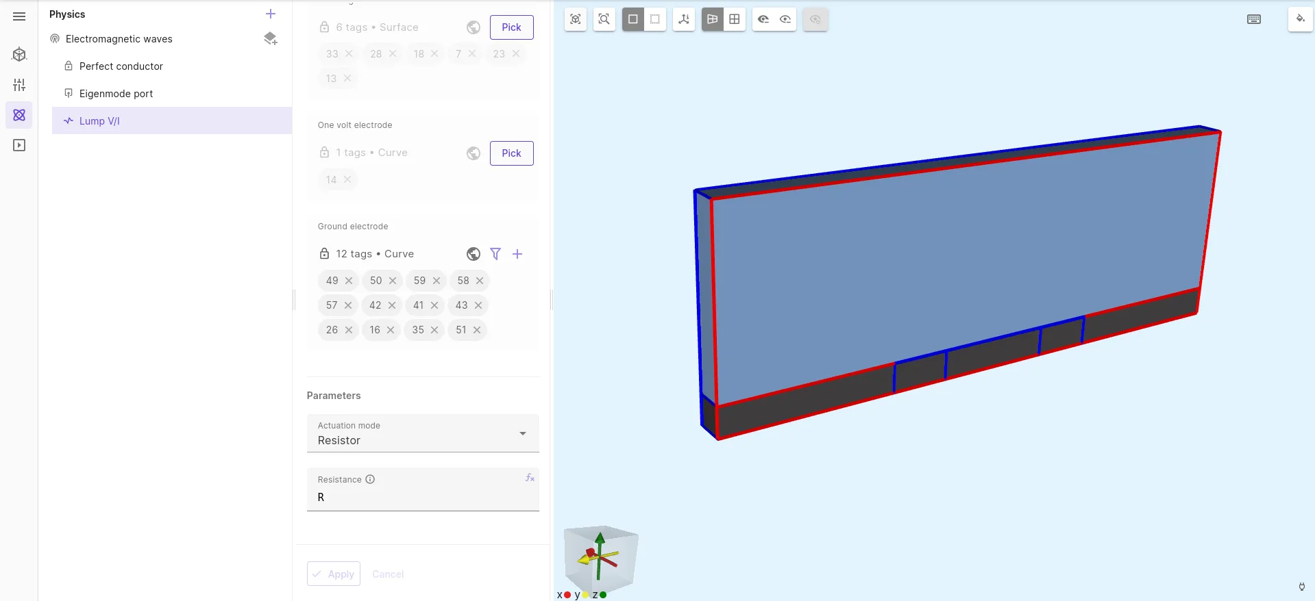
Task: Open the run simulation sidebar section
Action: (x=19, y=145)
